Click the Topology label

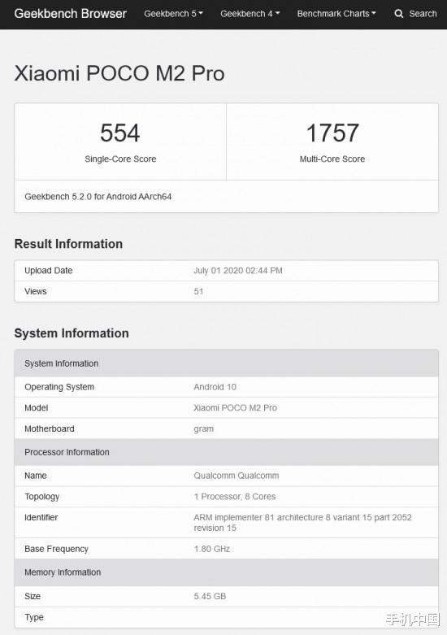click(x=42, y=497)
